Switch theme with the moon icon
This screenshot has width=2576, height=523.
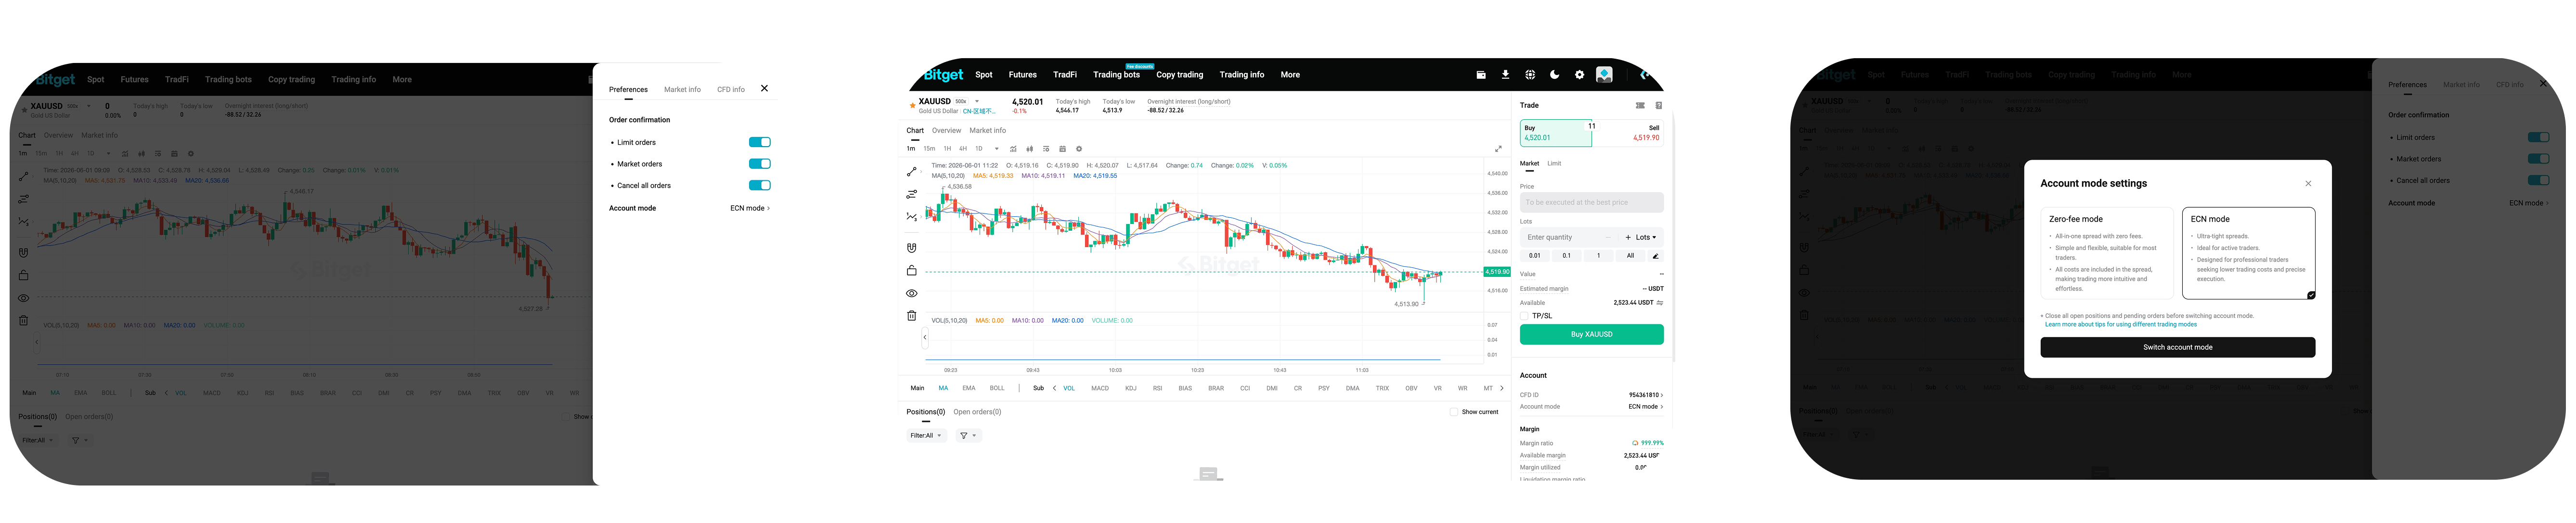pyautogui.click(x=1555, y=75)
